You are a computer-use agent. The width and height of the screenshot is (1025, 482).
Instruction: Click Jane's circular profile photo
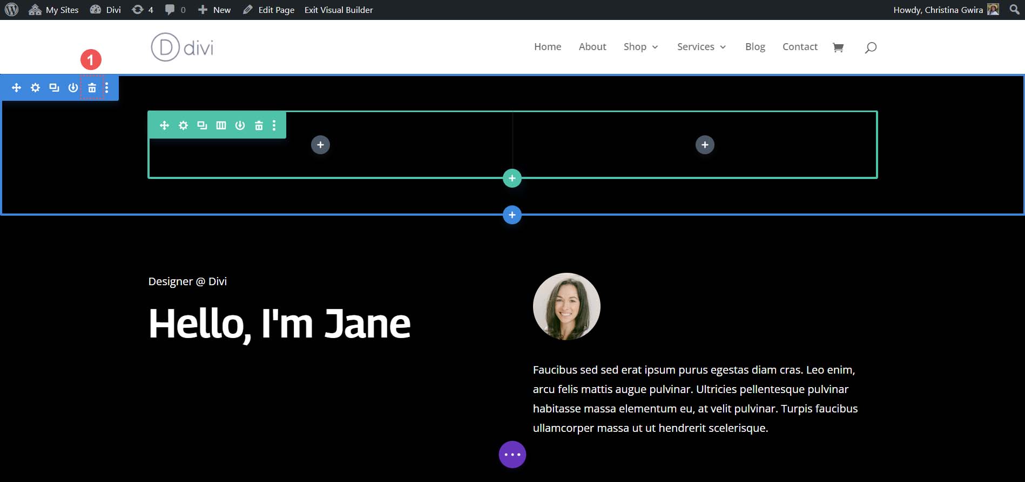click(567, 306)
